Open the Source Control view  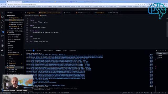[x=2, y=31]
